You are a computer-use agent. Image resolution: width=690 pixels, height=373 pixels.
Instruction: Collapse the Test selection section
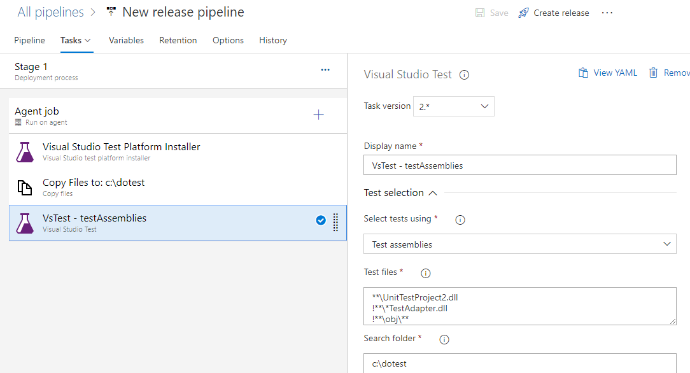tap(433, 193)
